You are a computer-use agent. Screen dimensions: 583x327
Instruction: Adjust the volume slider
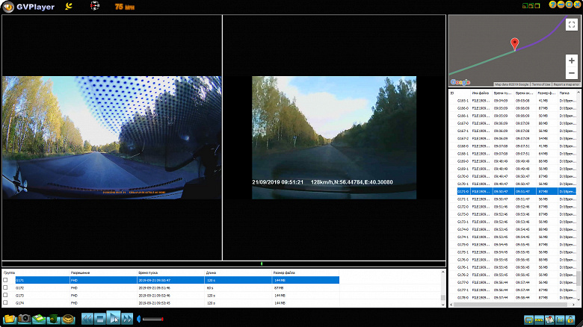click(152, 319)
